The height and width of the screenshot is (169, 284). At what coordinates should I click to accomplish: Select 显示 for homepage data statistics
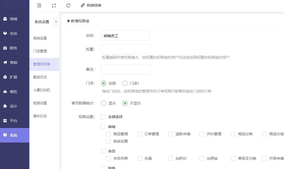coord(104,103)
